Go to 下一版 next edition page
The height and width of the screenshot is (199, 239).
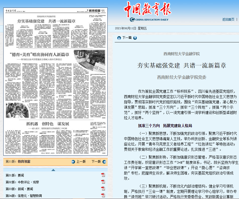(96, 162)
